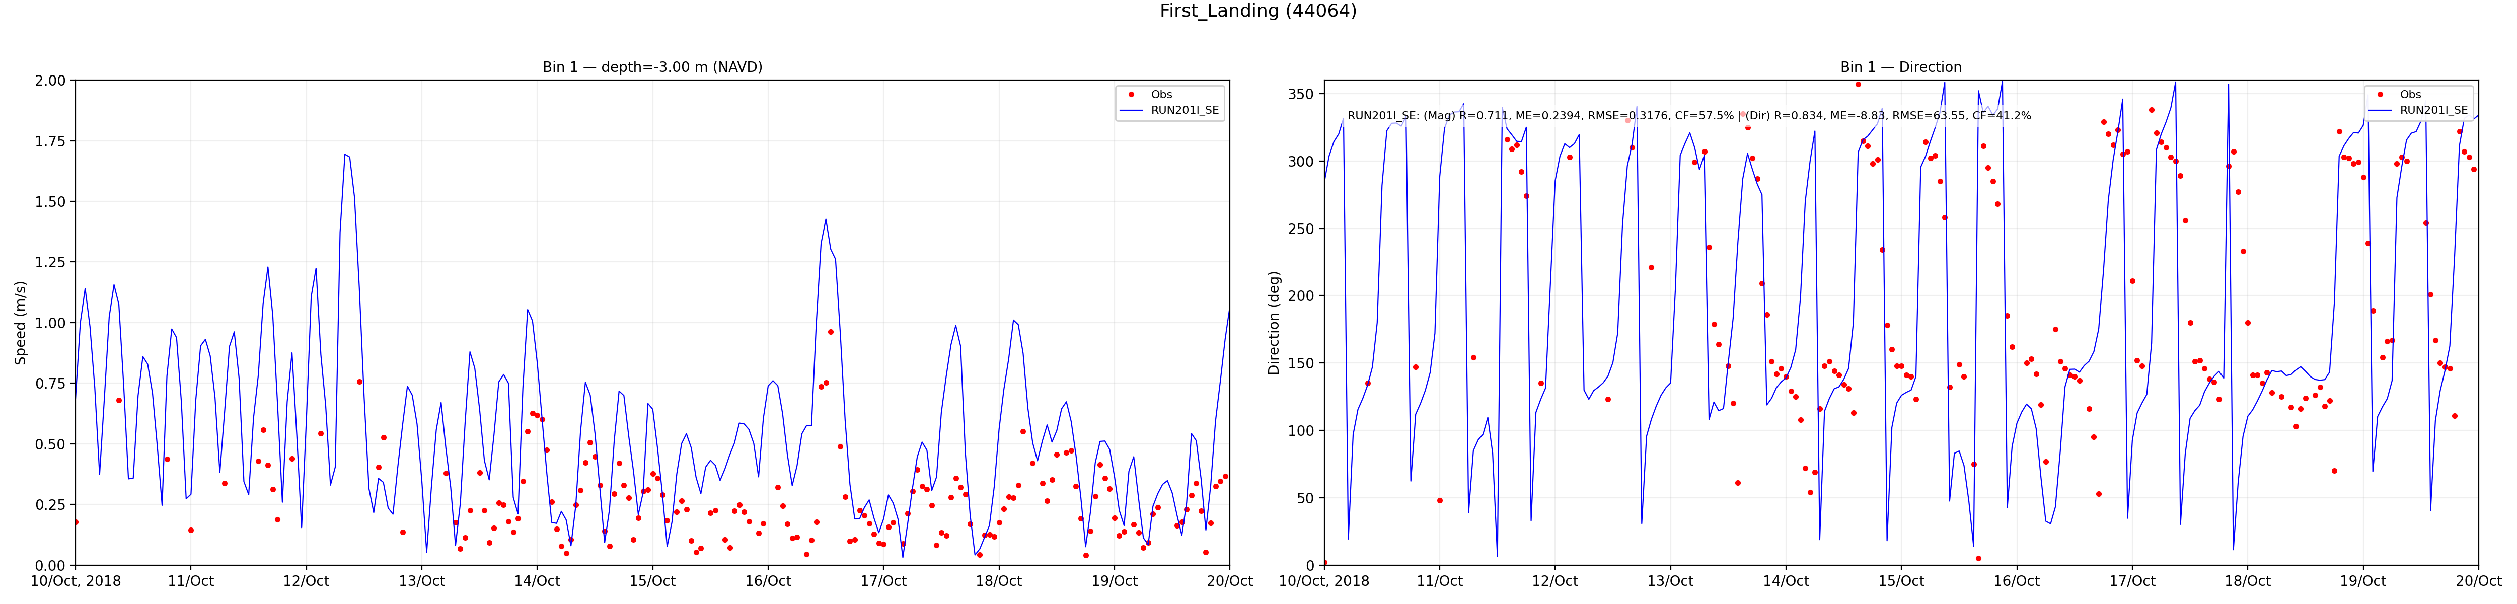Click "Obs" label in the direction plot legend
This screenshot has width=2517, height=604.
pyautogui.click(x=2410, y=95)
